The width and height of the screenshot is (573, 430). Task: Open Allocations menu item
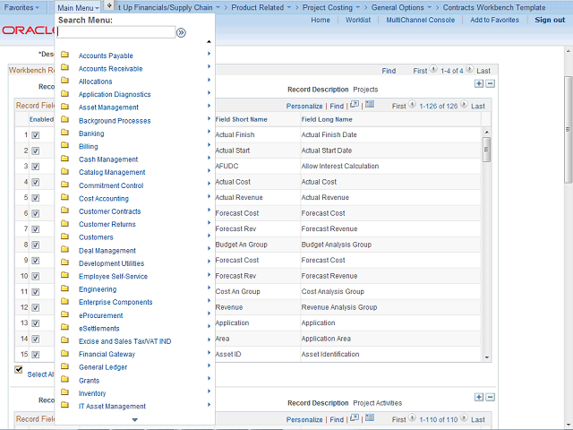pyautogui.click(x=96, y=82)
